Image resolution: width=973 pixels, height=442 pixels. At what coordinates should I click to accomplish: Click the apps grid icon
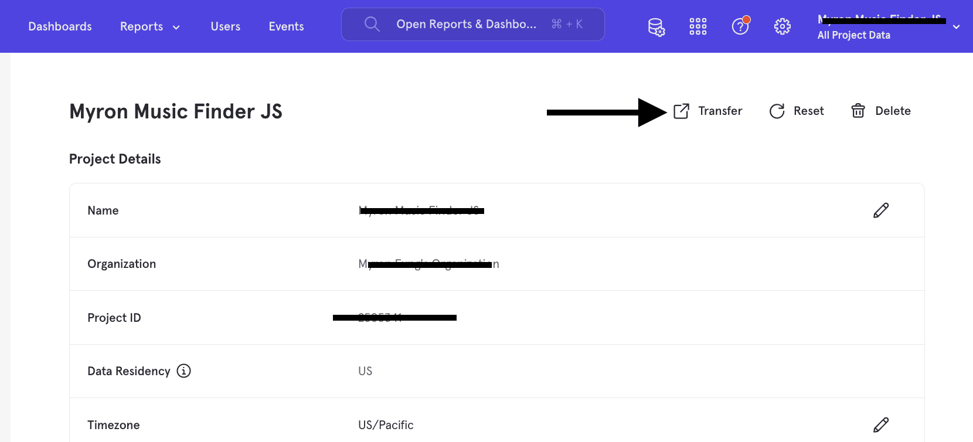pyautogui.click(x=698, y=26)
